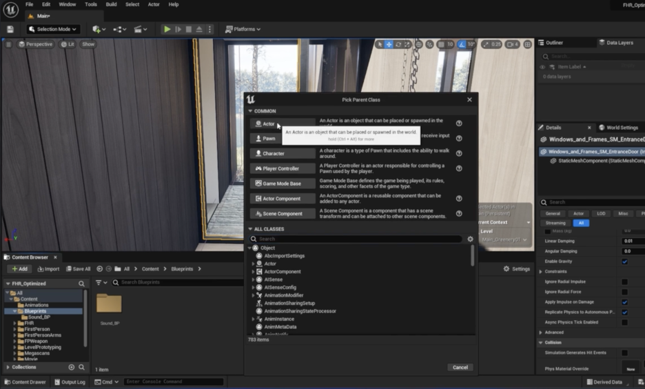Open the camera speed setting in the viewport

coord(512,44)
